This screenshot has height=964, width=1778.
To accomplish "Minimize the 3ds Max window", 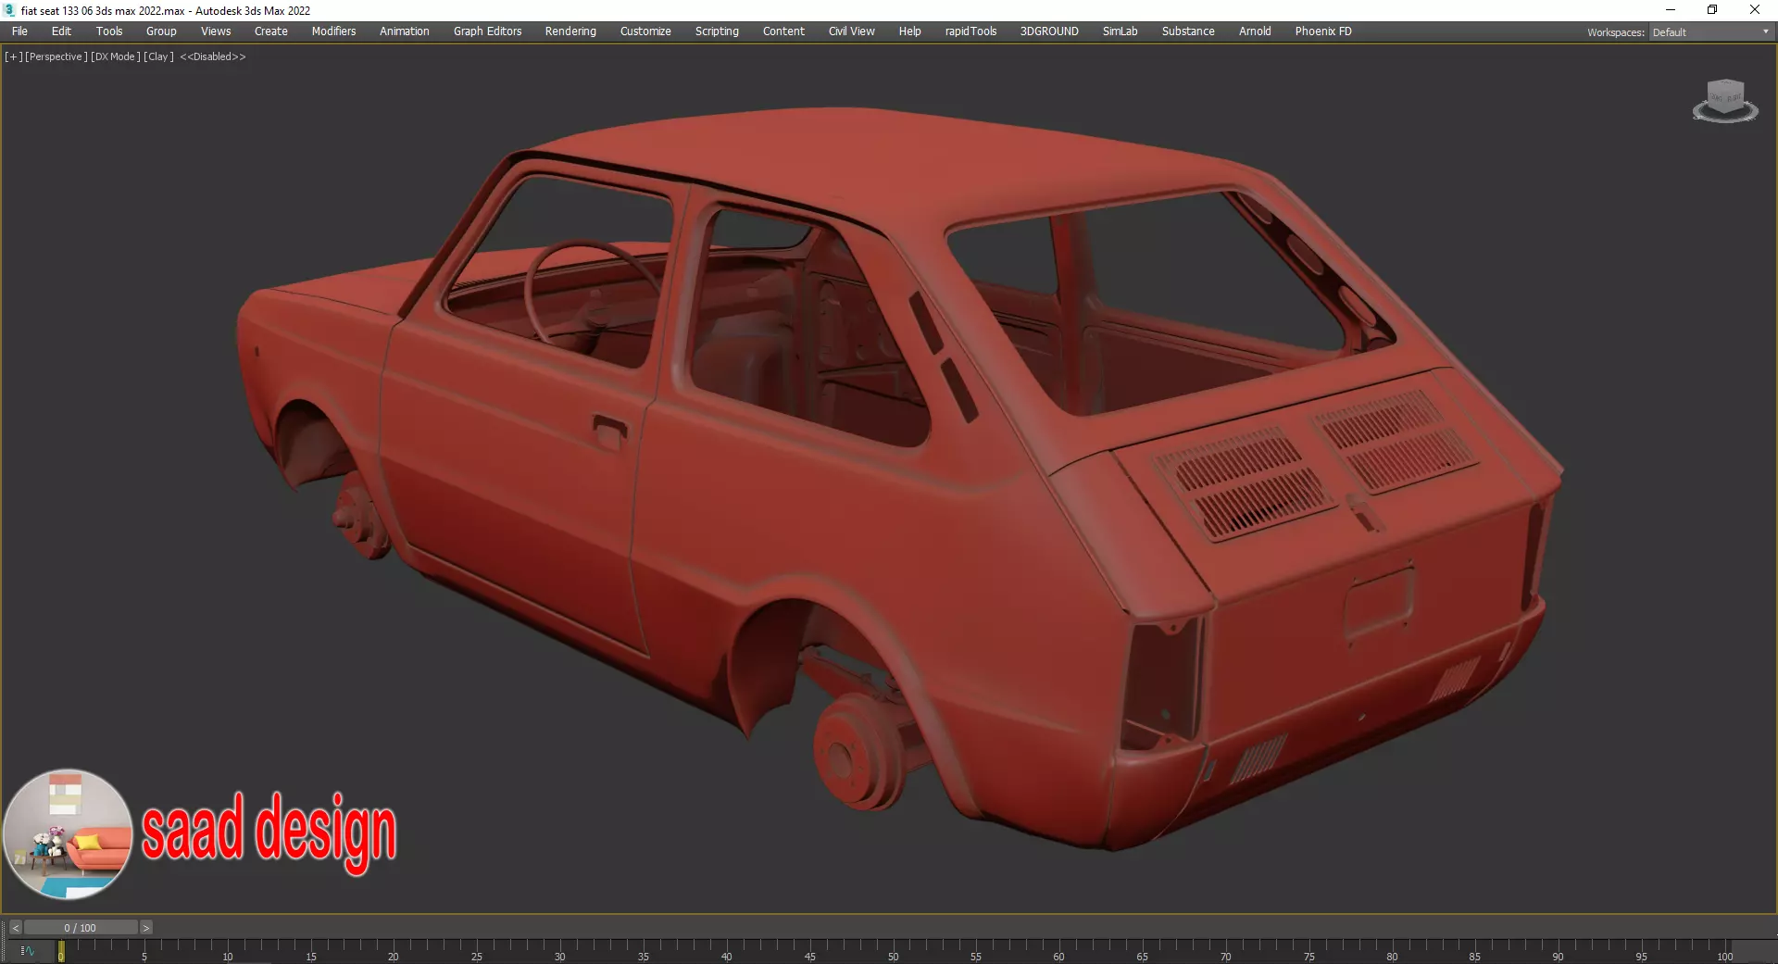I will [1671, 10].
